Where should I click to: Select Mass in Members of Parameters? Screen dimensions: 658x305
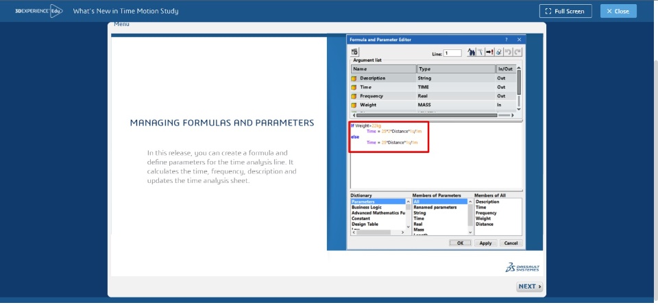pos(419,230)
